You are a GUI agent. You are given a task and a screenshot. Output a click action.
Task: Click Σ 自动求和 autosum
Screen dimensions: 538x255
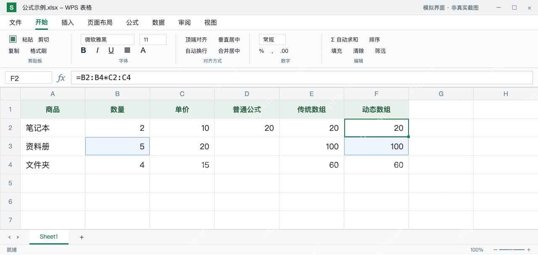click(345, 39)
